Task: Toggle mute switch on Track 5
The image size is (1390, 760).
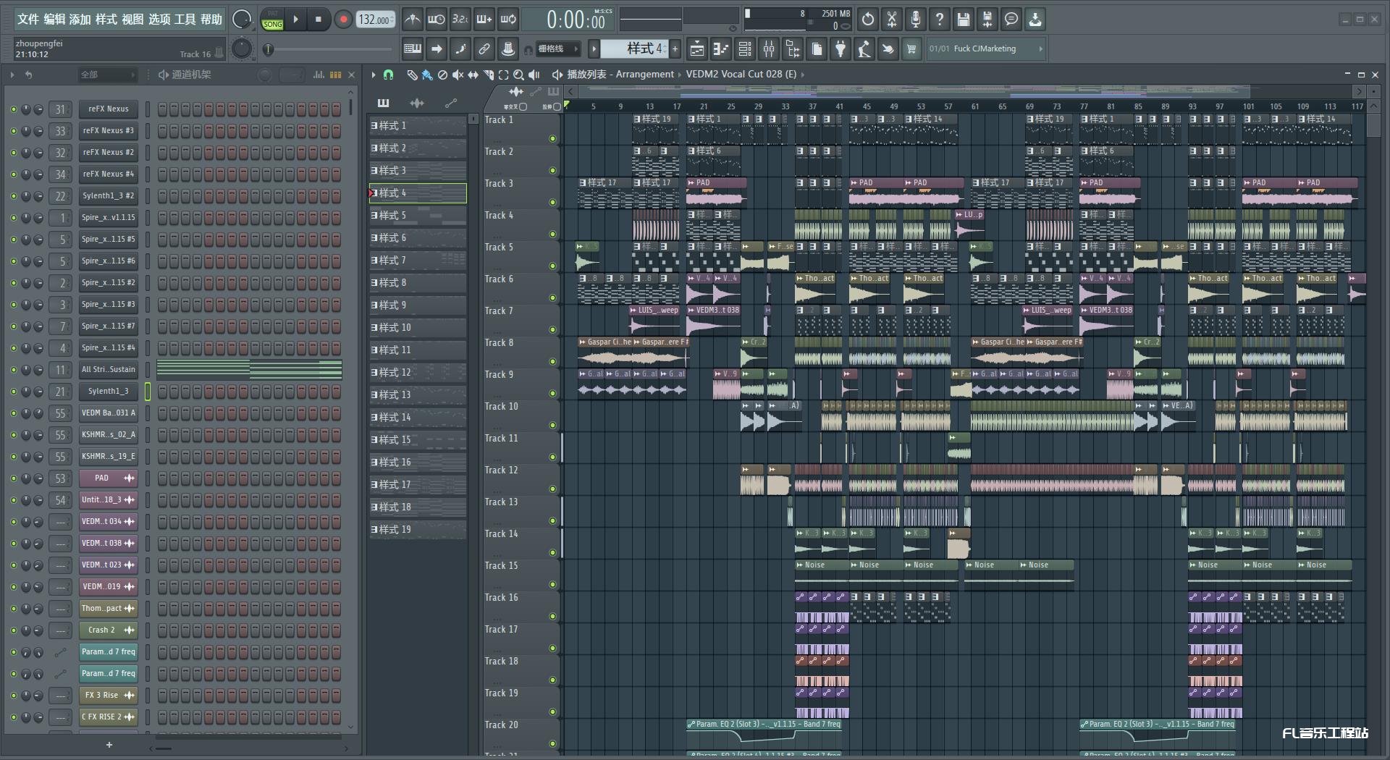Action: (x=552, y=266)
